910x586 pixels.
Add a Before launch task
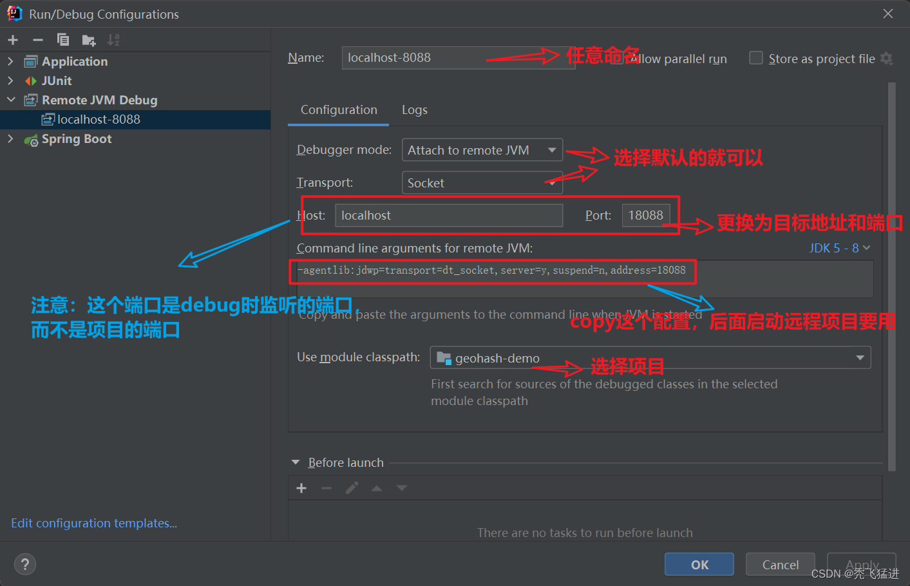301,488
